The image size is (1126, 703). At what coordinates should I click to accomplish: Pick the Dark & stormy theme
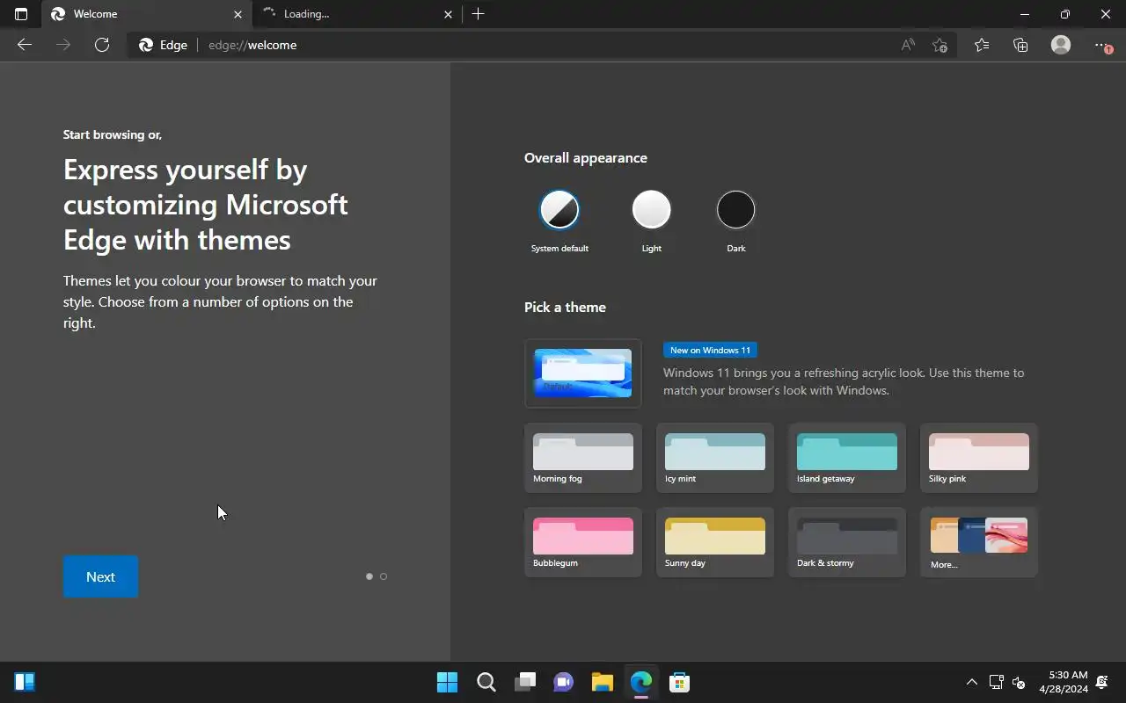tap(847, 542)
